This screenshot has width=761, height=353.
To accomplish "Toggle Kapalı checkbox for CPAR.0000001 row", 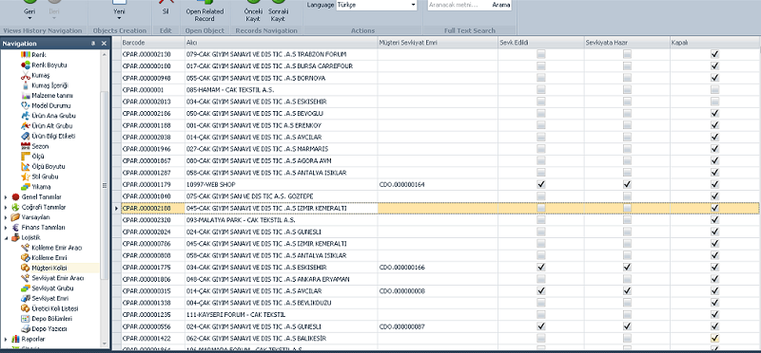I will 714,89.
